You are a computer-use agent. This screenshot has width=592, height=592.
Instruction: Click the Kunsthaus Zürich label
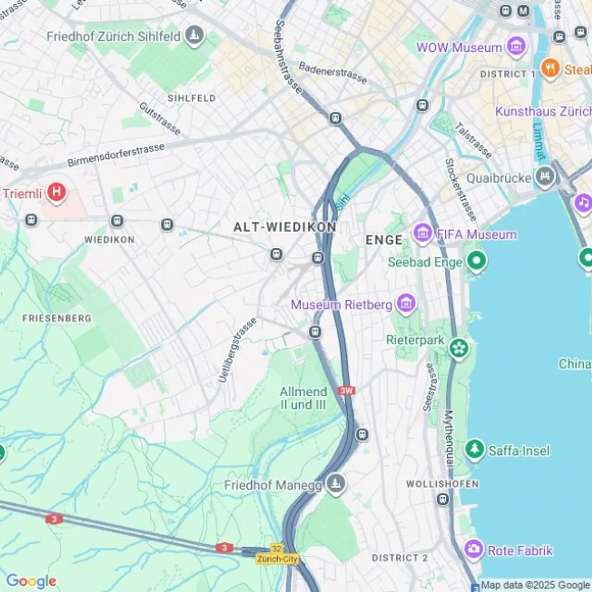(x=543, y=111)
